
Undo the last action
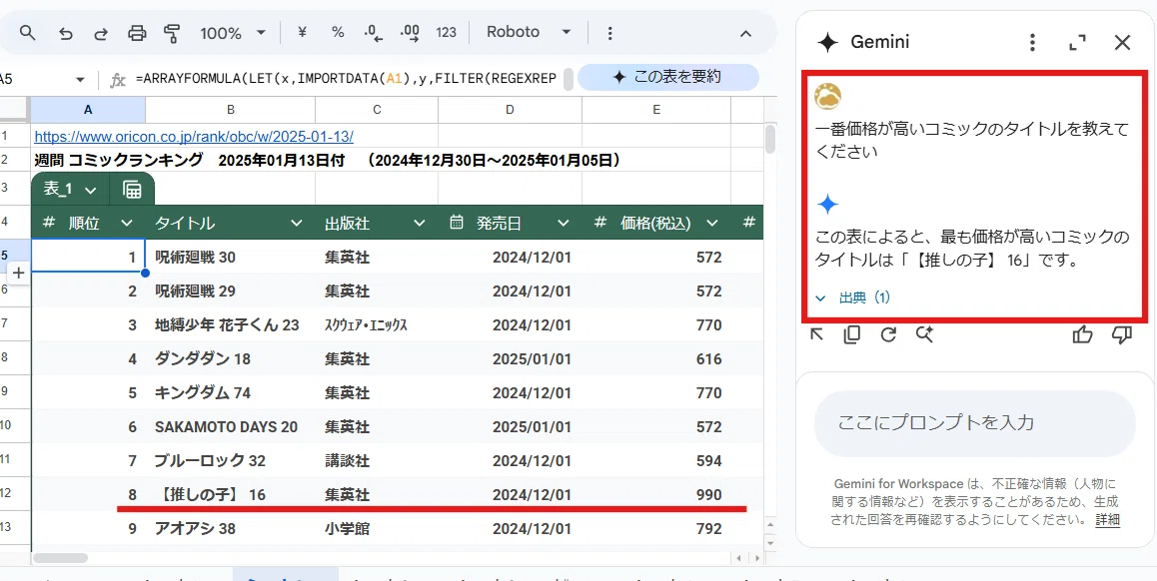point(66,32)
